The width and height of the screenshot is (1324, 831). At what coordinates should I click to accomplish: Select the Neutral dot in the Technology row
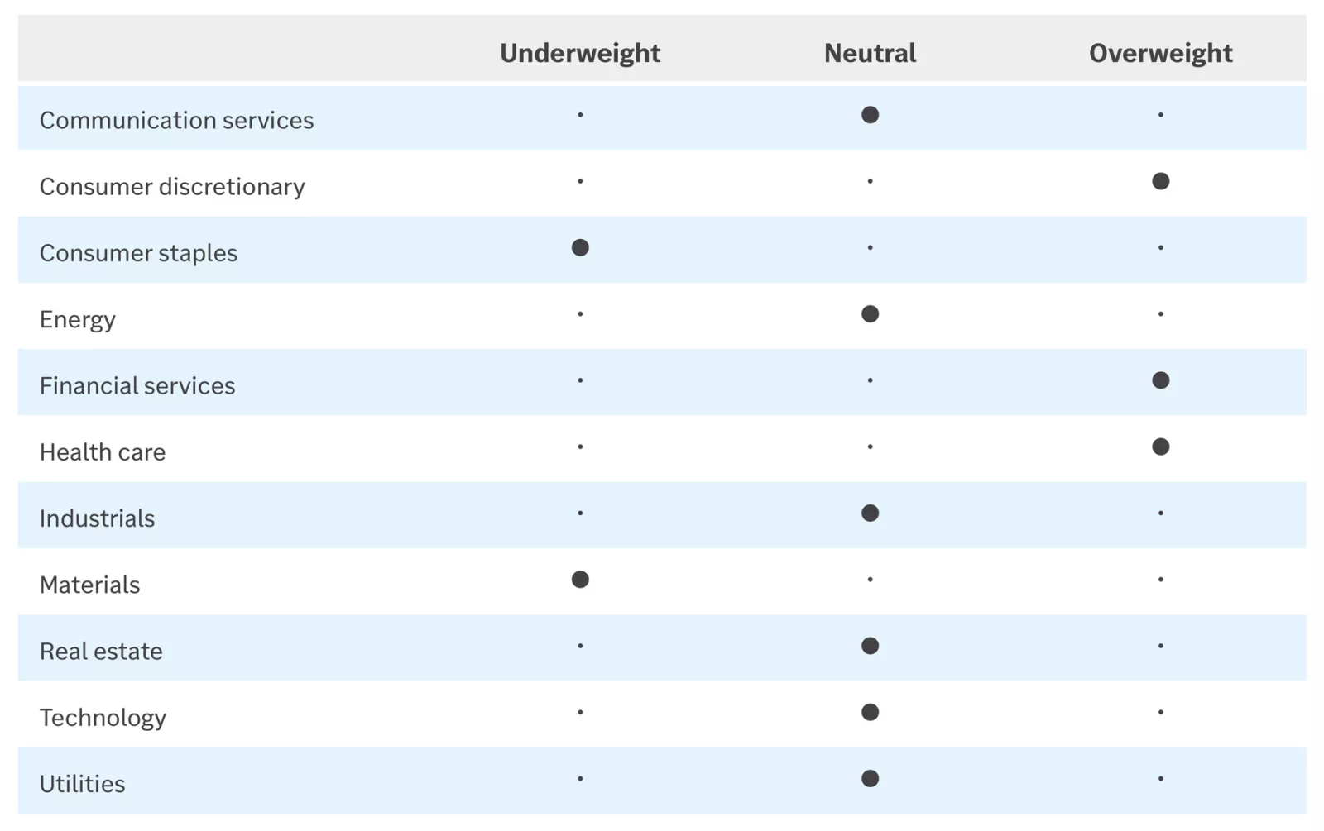point(870,712)
